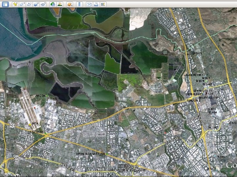The width and height of the screenshot is (237, 177).
Task: Click the red square marker near Montague Expy
Action: [x=165, y=133]
